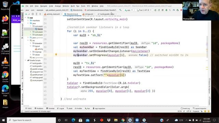Click the Microsoft Store icon in taskbar
This screenshot has width=219, height=123.
point(80,120)
